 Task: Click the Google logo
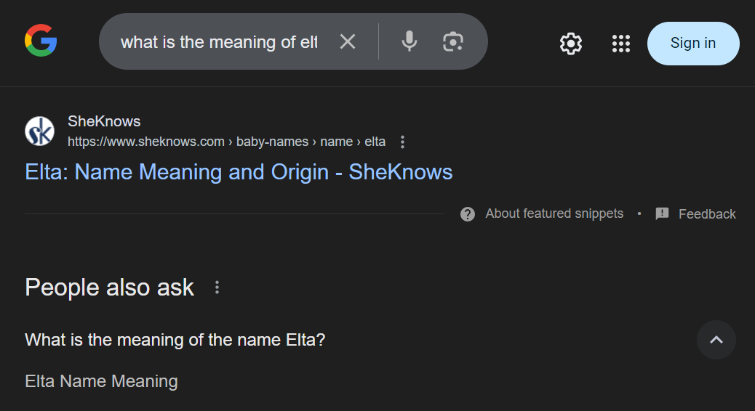coord(41,41)
